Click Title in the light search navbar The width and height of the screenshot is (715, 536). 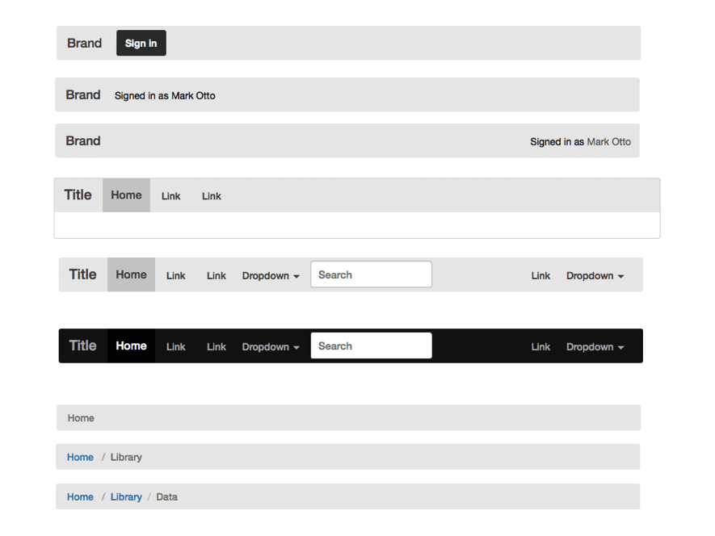coord(82,274)
